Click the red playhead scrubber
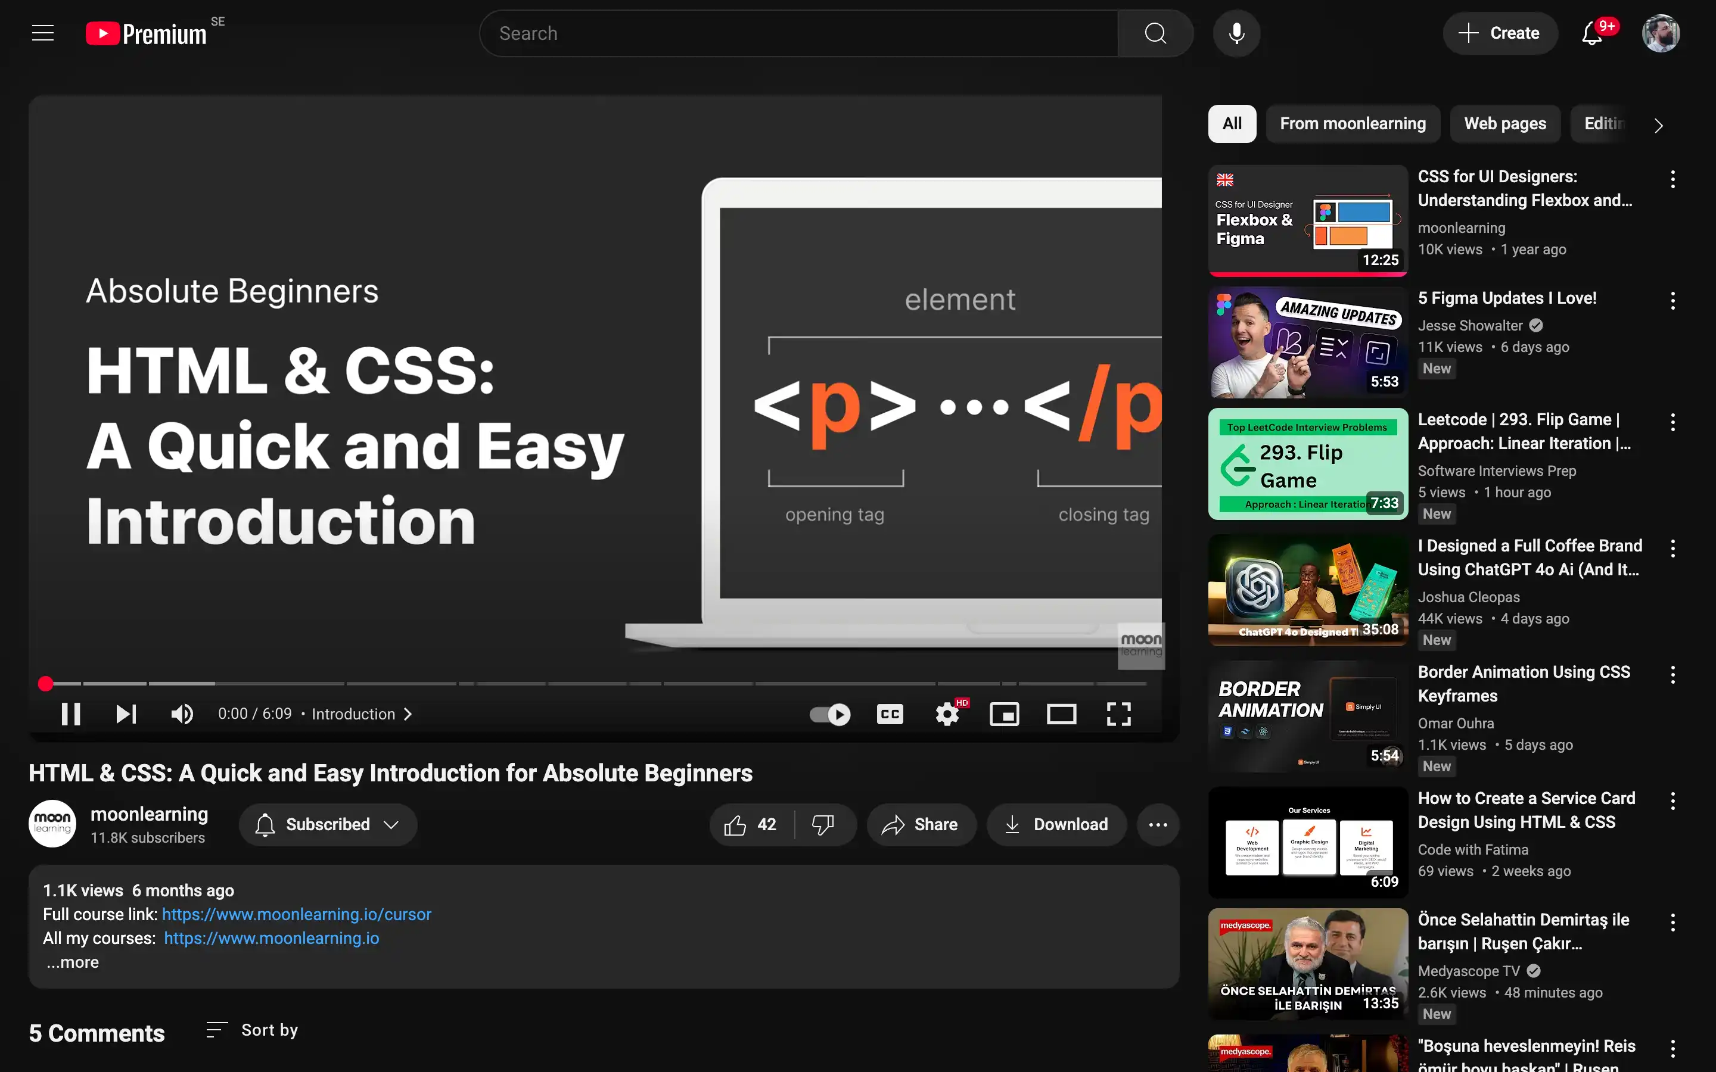The image size is (1716, 1072). coord(45,684)
